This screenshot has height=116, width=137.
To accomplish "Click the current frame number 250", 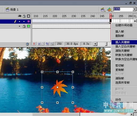I will (x=59, y=44).
